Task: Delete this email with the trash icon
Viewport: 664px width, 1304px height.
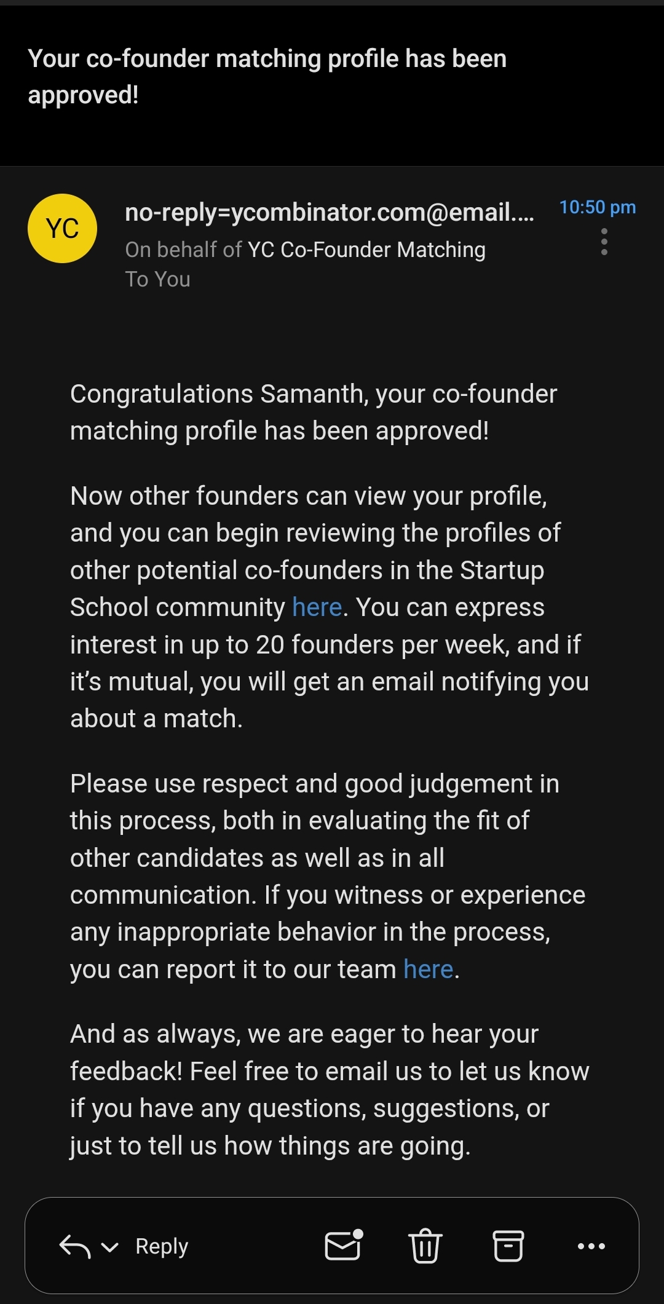Action: coord(425,1246)
